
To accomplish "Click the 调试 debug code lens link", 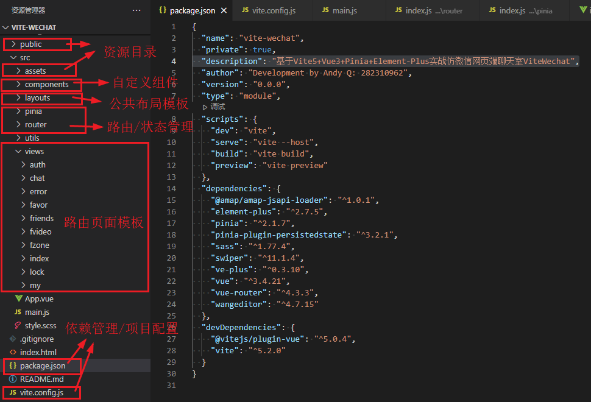I will 218,107.
